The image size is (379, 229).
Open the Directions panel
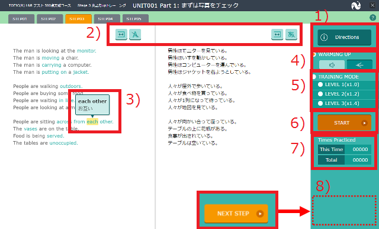[344, 37]
